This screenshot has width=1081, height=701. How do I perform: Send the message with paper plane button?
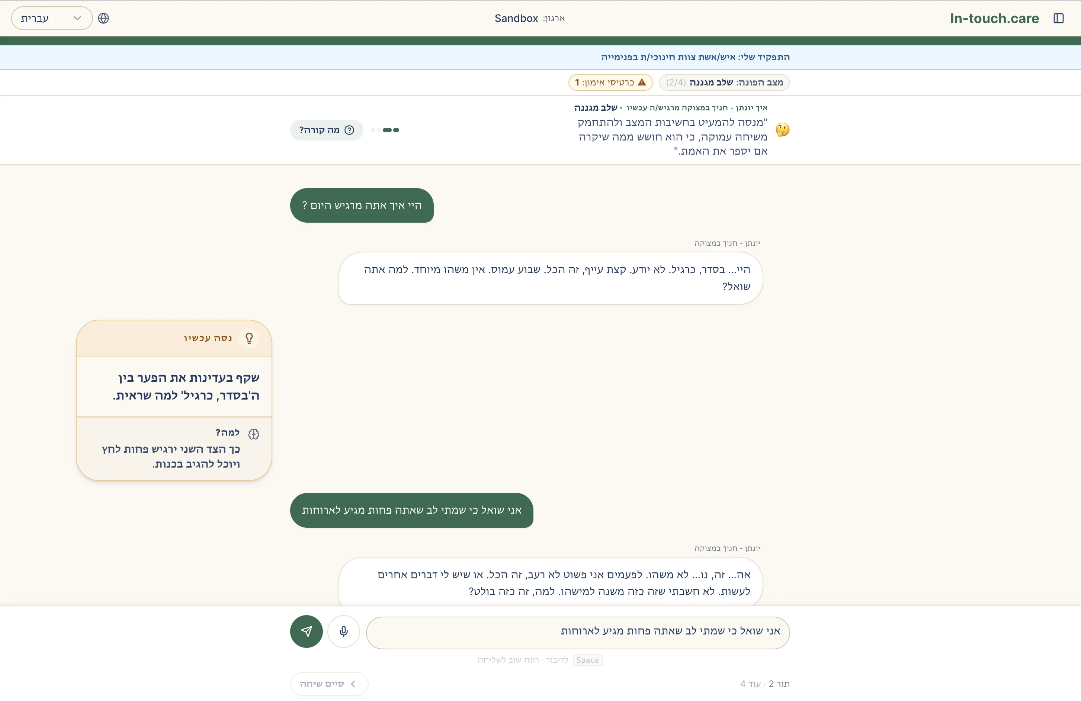pyautogui.click(x=307, y=631)
